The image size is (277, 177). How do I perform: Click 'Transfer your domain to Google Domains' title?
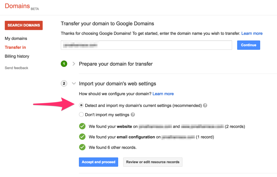click(107, 24)
